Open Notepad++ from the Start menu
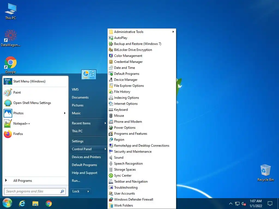This screenshot has height=209, width=279. (35, 124)
